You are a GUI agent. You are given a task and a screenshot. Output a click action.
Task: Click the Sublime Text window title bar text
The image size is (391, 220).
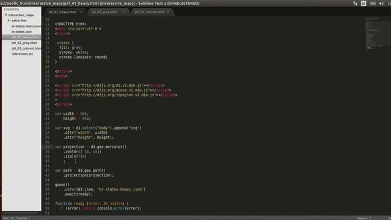100,3
